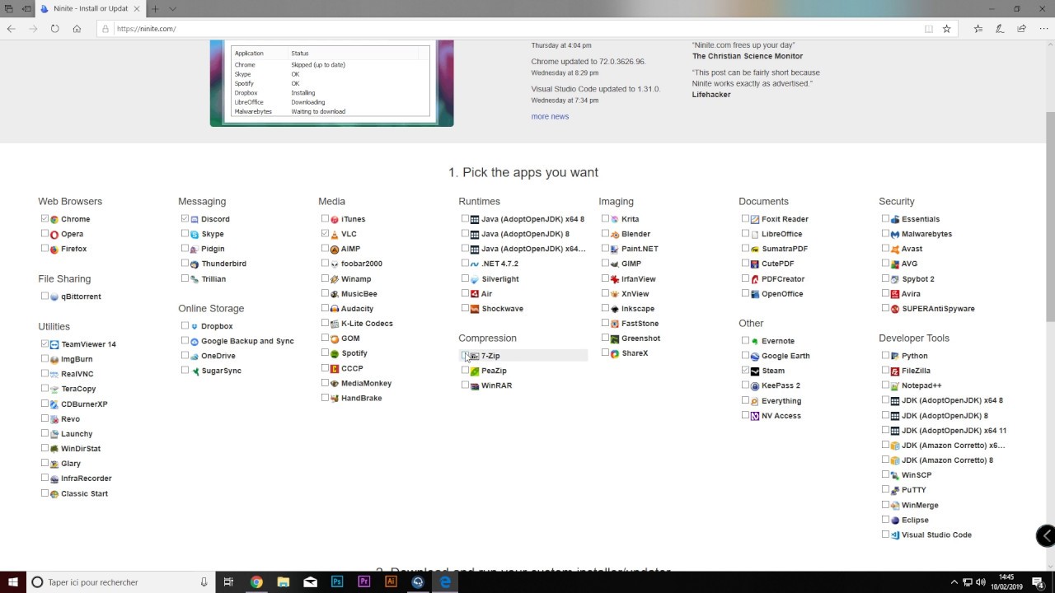
Task: Uncheck the Chrome checkbox
Action: [x=45, y=219]
